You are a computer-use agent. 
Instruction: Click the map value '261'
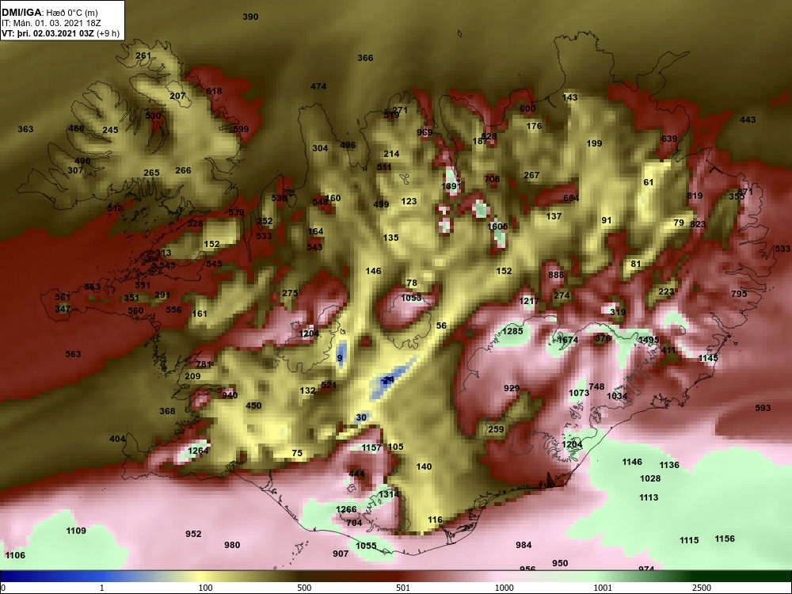pos(143,55)
